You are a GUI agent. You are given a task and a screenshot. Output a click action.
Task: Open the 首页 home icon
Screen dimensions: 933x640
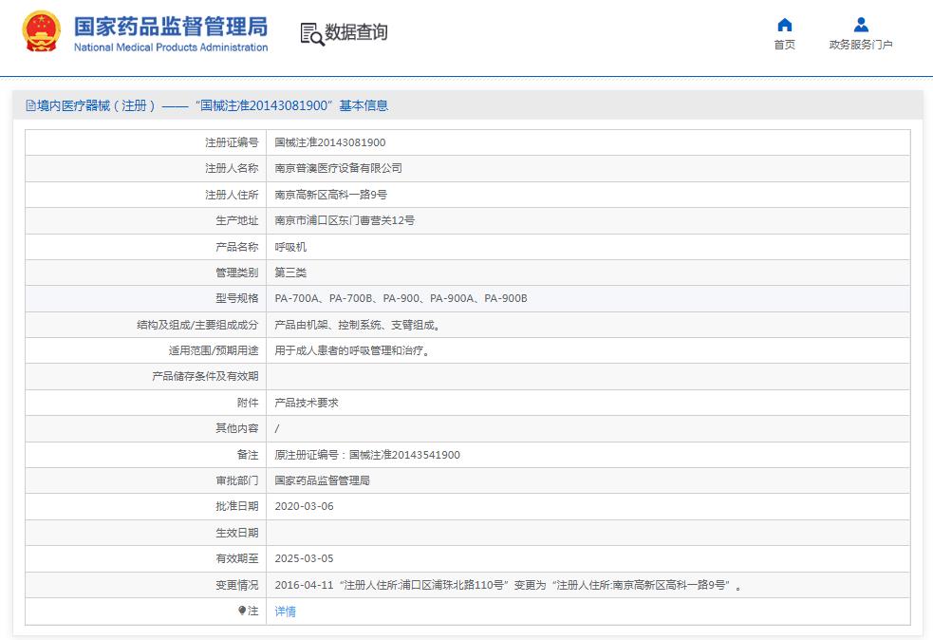pos(784,25)
